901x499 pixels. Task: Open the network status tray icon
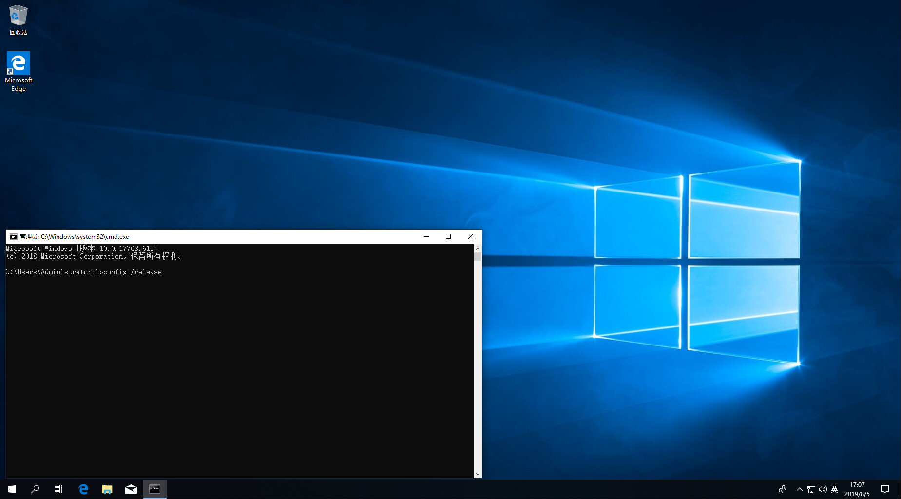click(x=811, y=489)
